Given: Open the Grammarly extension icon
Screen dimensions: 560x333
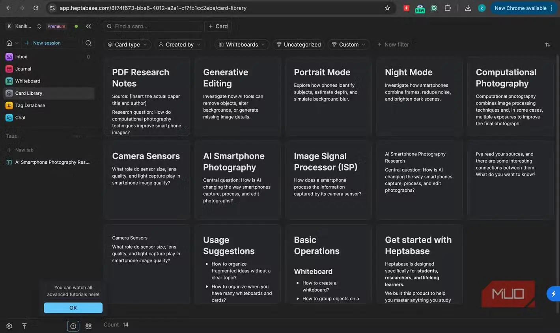Looking at the screenshot, I should click(434, 8).
